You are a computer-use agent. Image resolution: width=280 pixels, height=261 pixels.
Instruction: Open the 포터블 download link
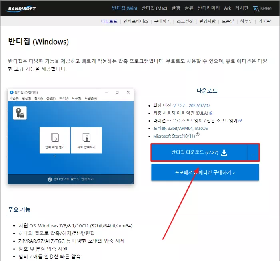pyautogui.click(x=160, y=129)
